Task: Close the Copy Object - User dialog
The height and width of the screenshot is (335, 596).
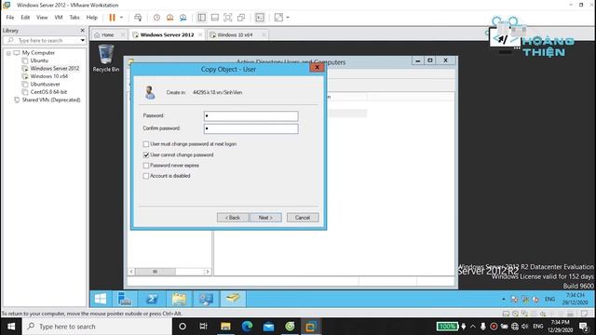Action: pos(317,67)
